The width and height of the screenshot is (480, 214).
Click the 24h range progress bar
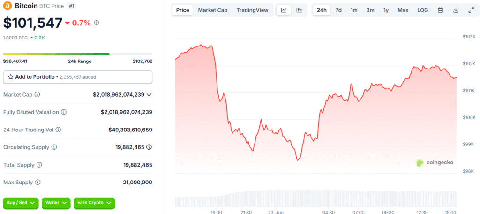[x=78, y=54]
